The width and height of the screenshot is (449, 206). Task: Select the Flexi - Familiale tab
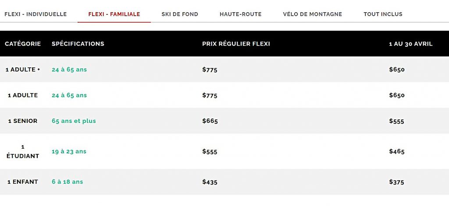coord(114,14)
